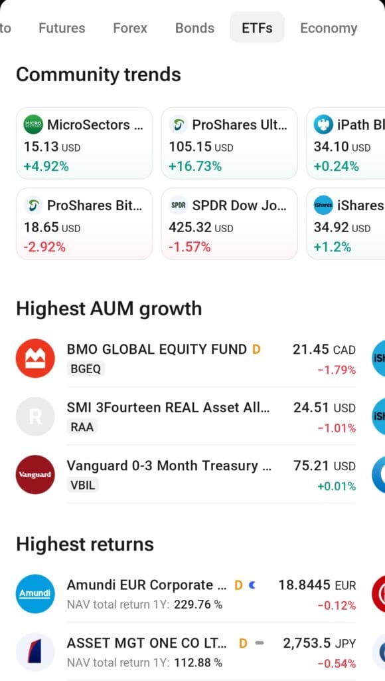Switch to the Economy tab

tap(328, 28)
